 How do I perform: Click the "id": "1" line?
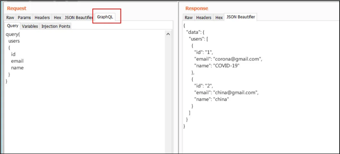(x=203, y=52)
